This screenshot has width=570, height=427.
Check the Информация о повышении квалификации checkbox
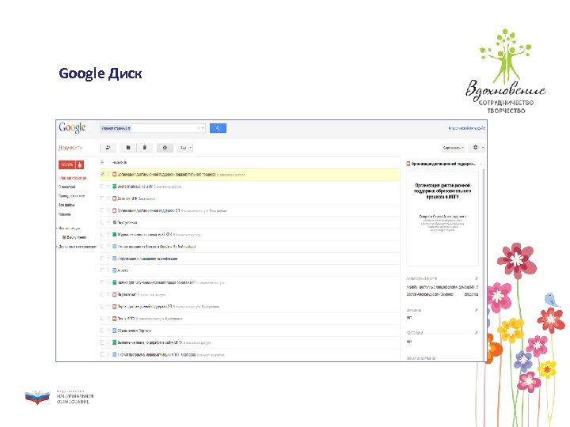pyautogui.click(x=102, y=258)
